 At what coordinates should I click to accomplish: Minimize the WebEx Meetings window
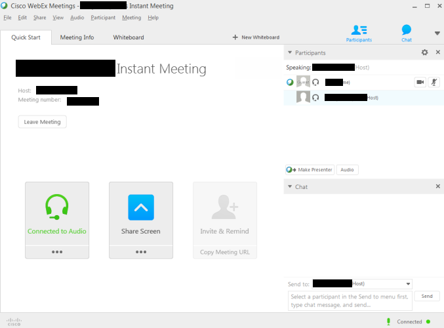click(x=414, y=6)
